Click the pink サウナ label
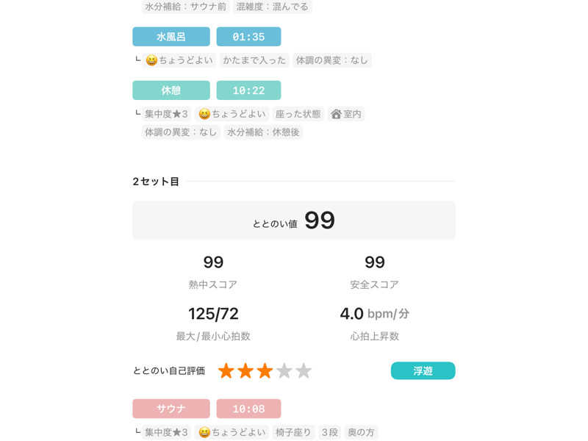Image resolution: width=588 pixels, height=441 pixels. point(171,409)
